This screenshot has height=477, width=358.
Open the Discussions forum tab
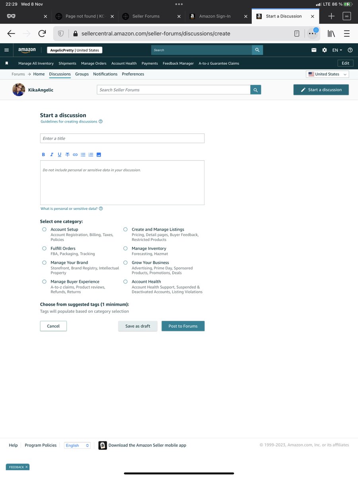60,74
